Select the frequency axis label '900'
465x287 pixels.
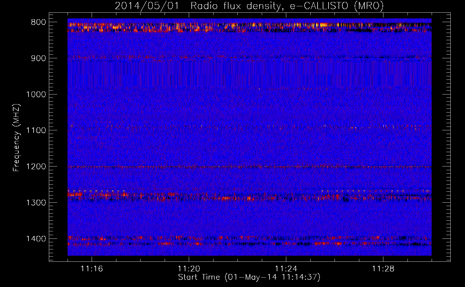tap(39, 58)
